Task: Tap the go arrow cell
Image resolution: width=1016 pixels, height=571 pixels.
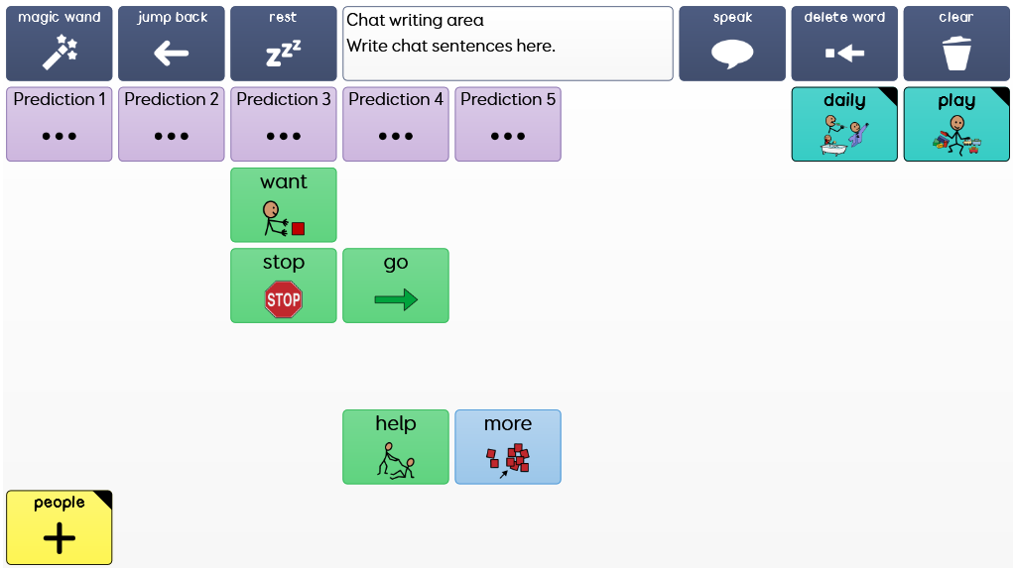Action: coord(395,285)
